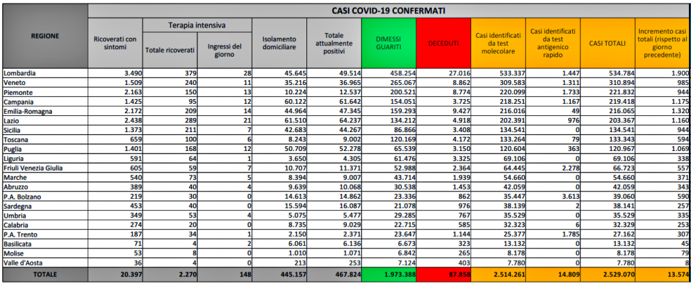Viewport: 691px width, 283px height.
Task: Click the CASI COVID-19 CONFERMATI title
Action: [388, 11]
